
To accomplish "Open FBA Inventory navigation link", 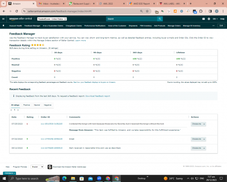I will click(x=146, y=26).
